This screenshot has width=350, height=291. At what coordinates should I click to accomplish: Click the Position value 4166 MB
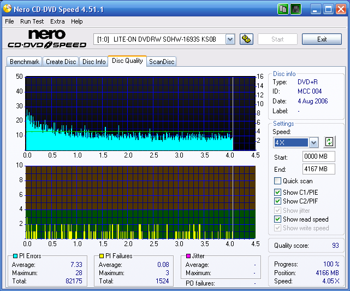coord(327,273)
